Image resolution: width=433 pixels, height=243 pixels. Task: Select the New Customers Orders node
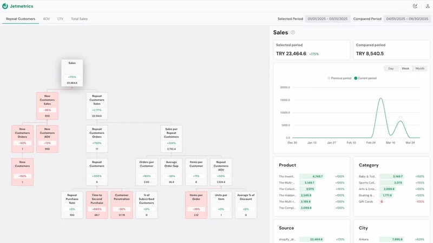click(22, 139)
